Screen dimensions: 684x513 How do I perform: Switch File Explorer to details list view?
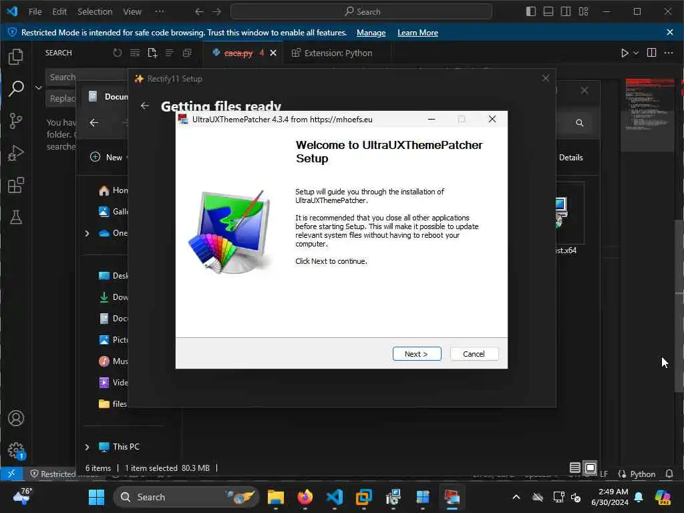[575, 468]
